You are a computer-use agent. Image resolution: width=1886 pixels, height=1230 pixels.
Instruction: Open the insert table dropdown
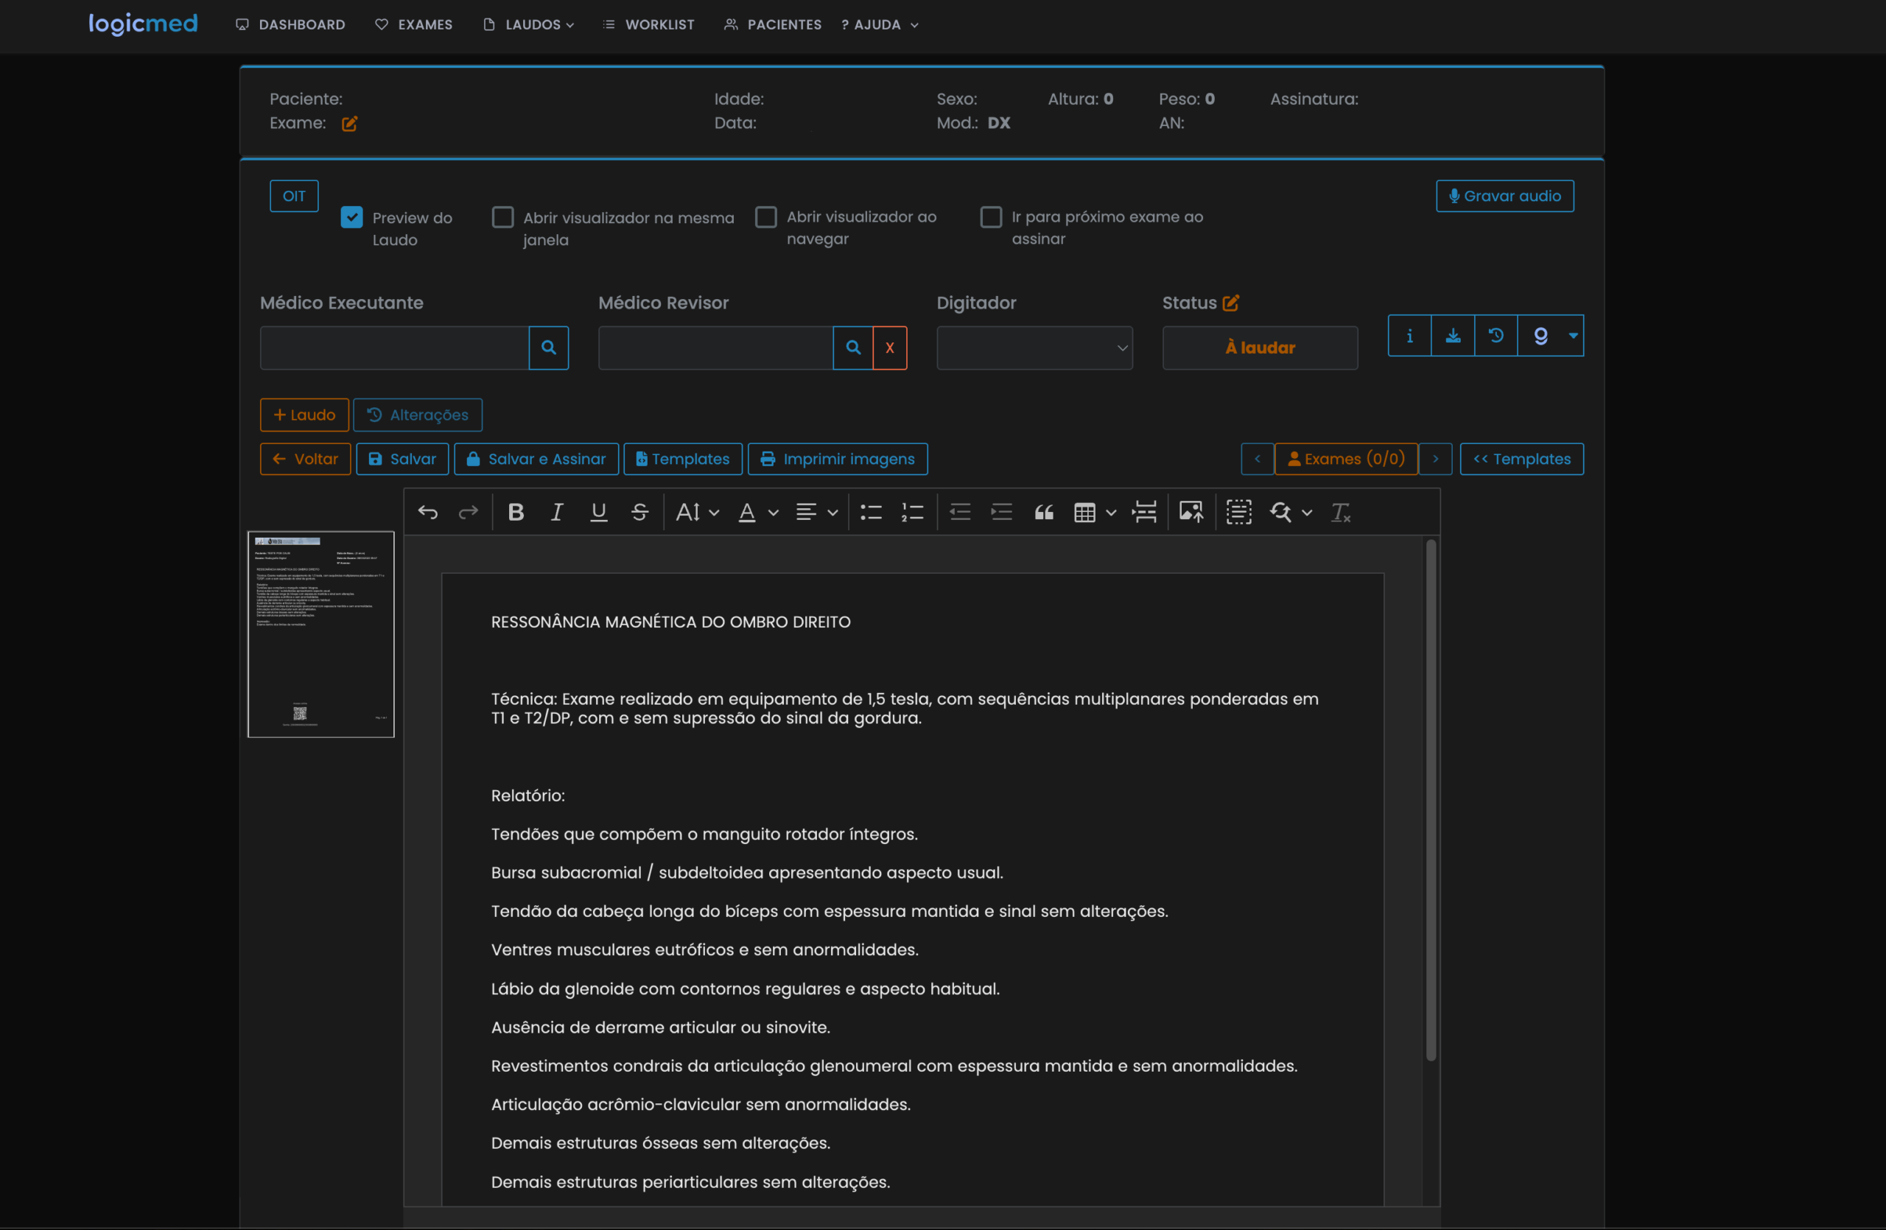[1096, 513]
